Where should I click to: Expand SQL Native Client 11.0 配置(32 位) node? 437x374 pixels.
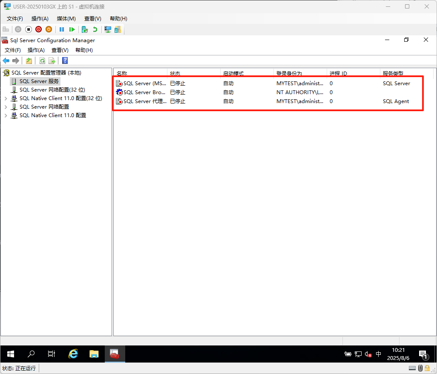point(6,98)
